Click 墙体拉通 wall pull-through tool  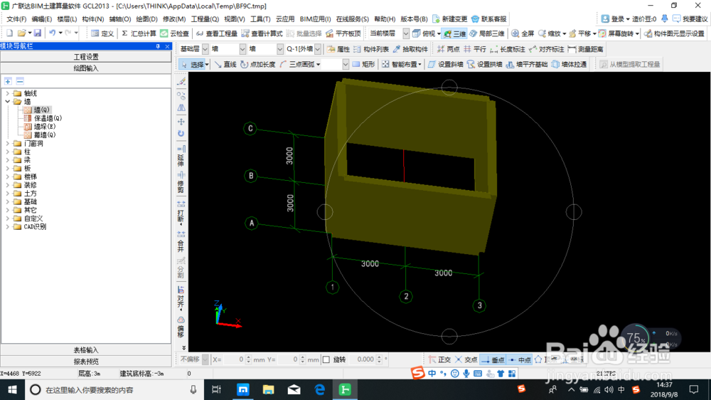pos(569,65)
